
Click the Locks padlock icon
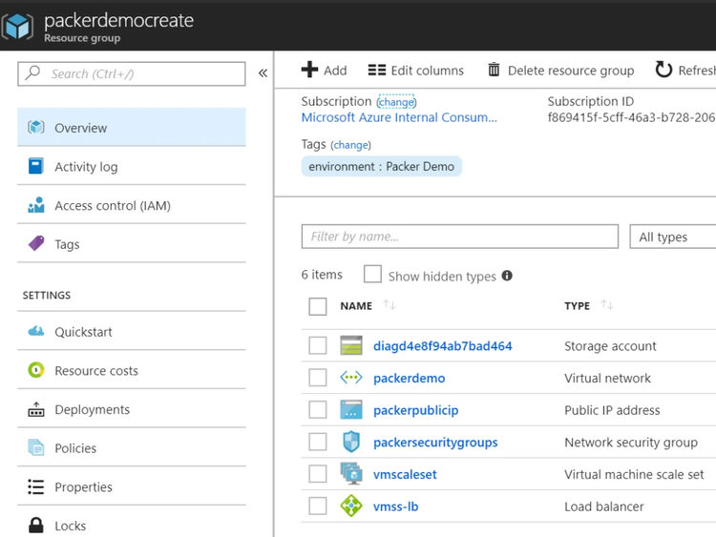coord(36,526)
